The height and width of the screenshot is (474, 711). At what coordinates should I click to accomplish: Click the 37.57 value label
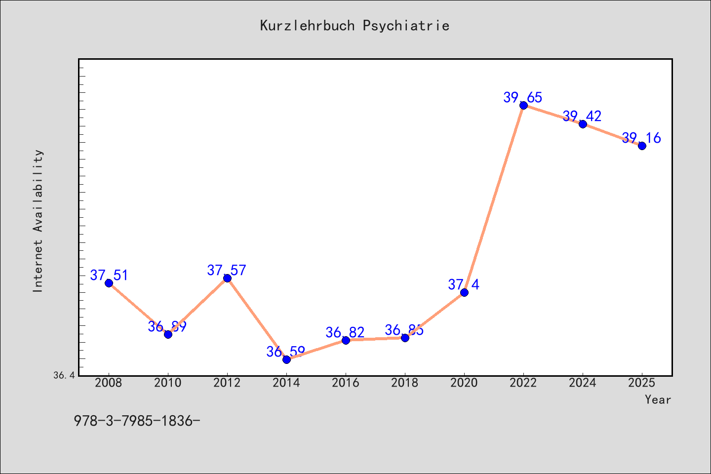[227, 270]
